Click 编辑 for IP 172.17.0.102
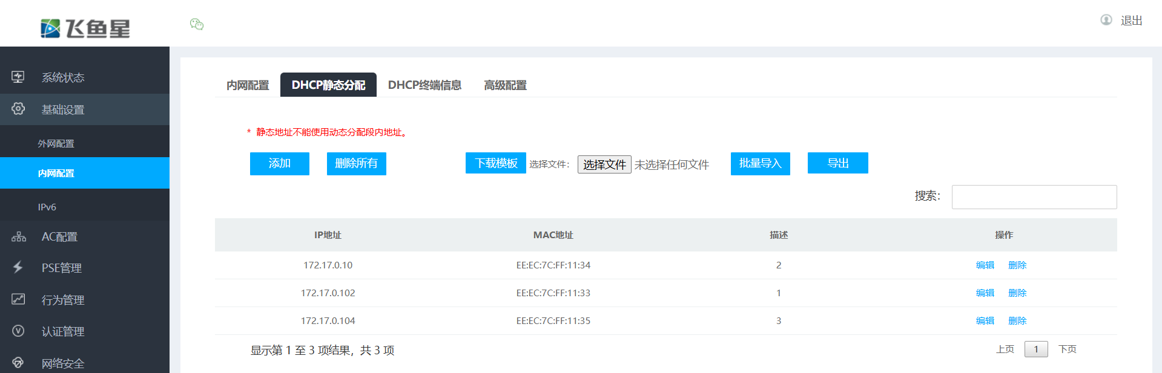1162x373 pixels. (985, 293)
